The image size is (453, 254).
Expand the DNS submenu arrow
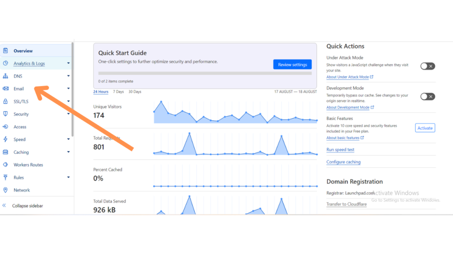69,76
